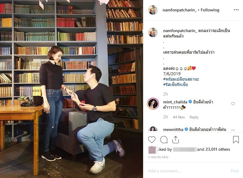
Task: Like mewnittha's comment heart
Action: (x=233, y=130)
